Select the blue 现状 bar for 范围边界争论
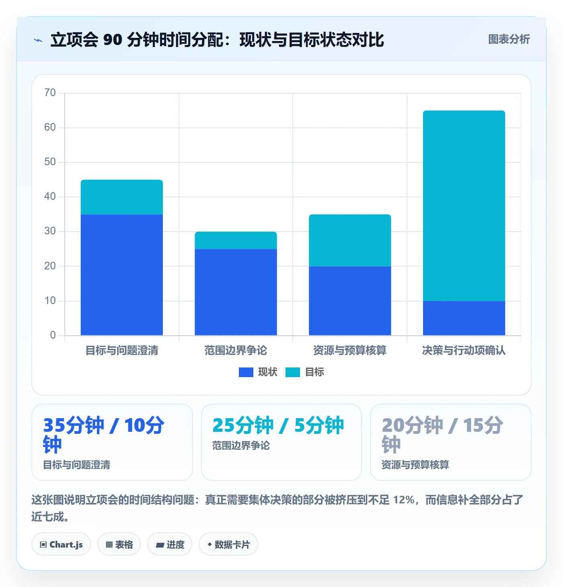Screen dimensions: 563x587 tap(236, 292)
